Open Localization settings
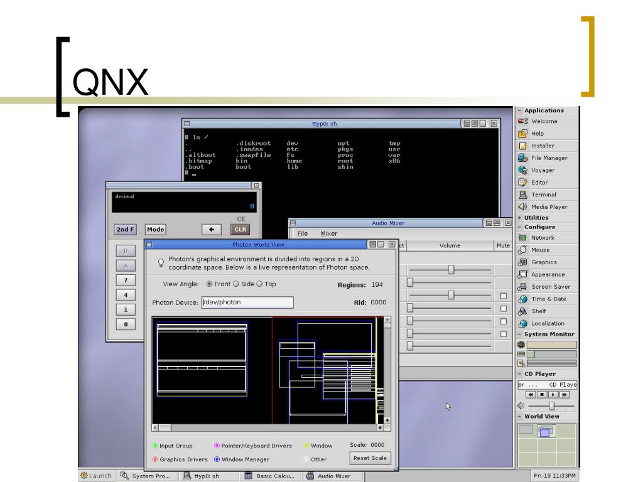Screen dimensions: 643x482 (x=547, y=323)
